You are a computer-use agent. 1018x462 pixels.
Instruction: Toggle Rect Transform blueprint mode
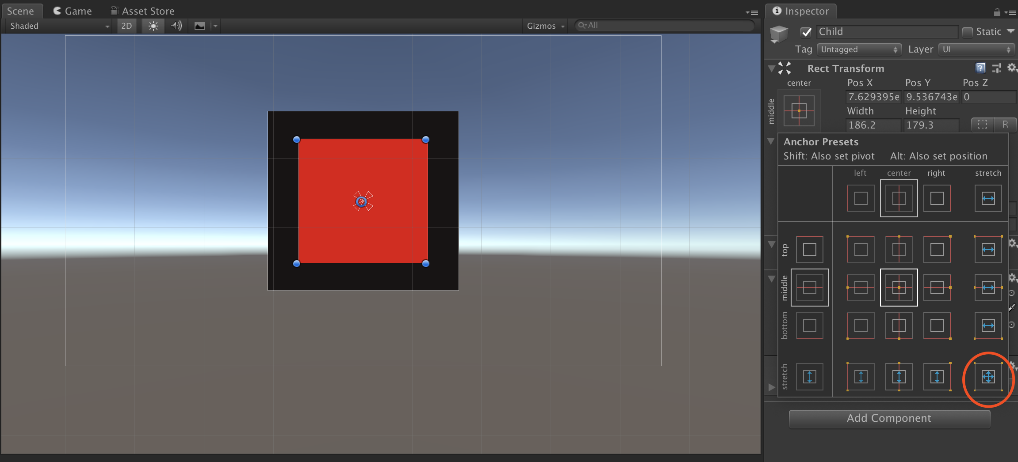pos(982,125)
